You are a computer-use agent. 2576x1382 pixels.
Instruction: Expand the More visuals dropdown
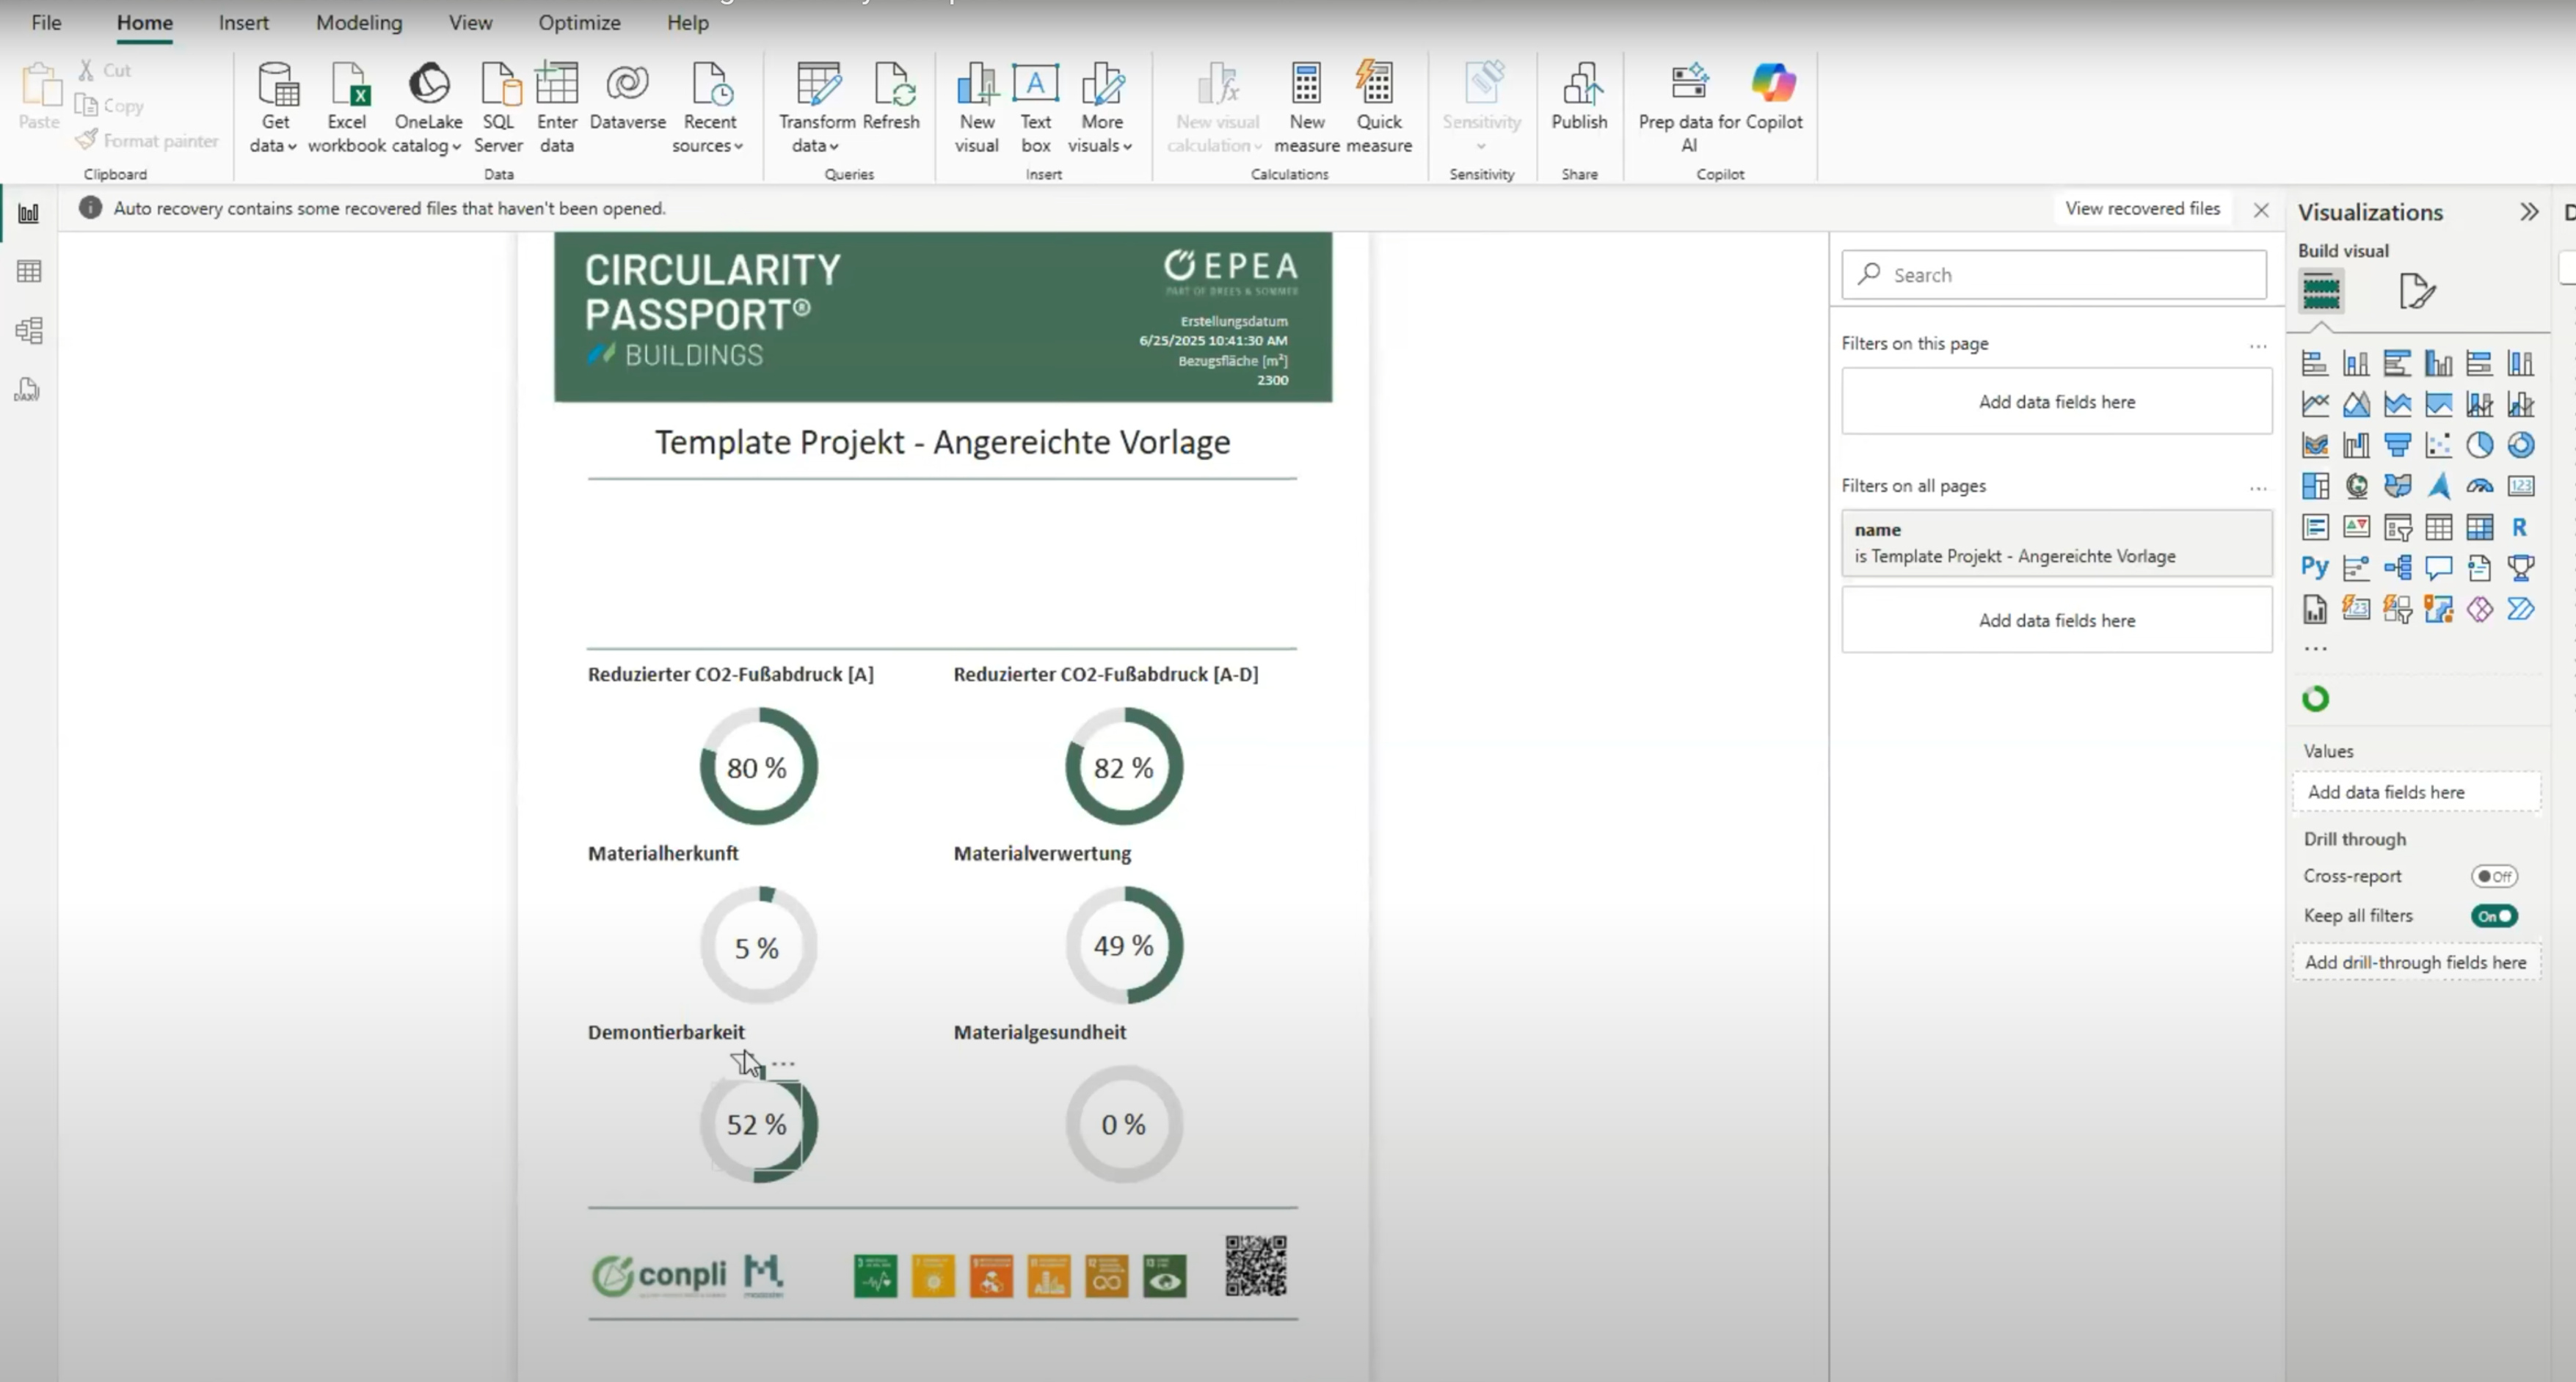coord(1101,108)
